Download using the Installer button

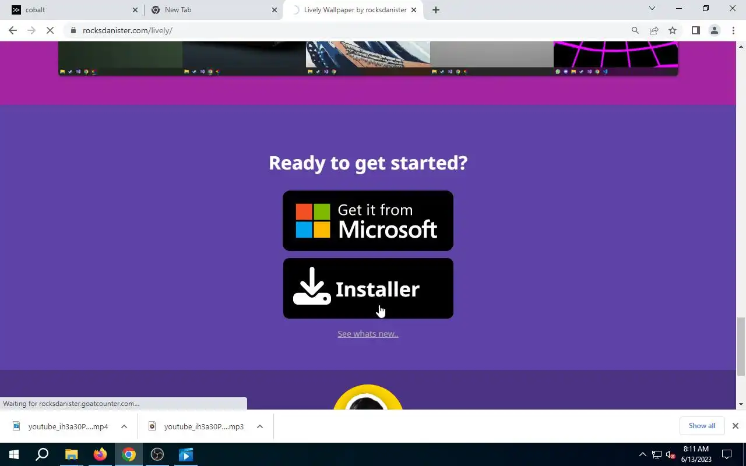click(x=368, y=288)
